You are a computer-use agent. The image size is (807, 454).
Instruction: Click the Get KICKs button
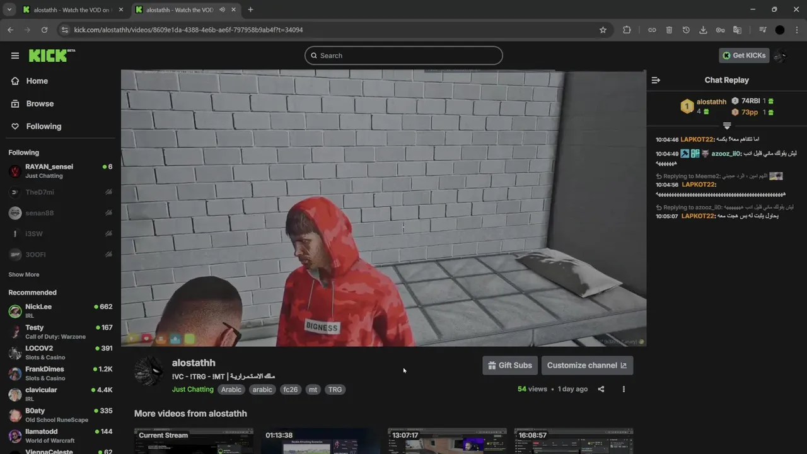point(744,55)
